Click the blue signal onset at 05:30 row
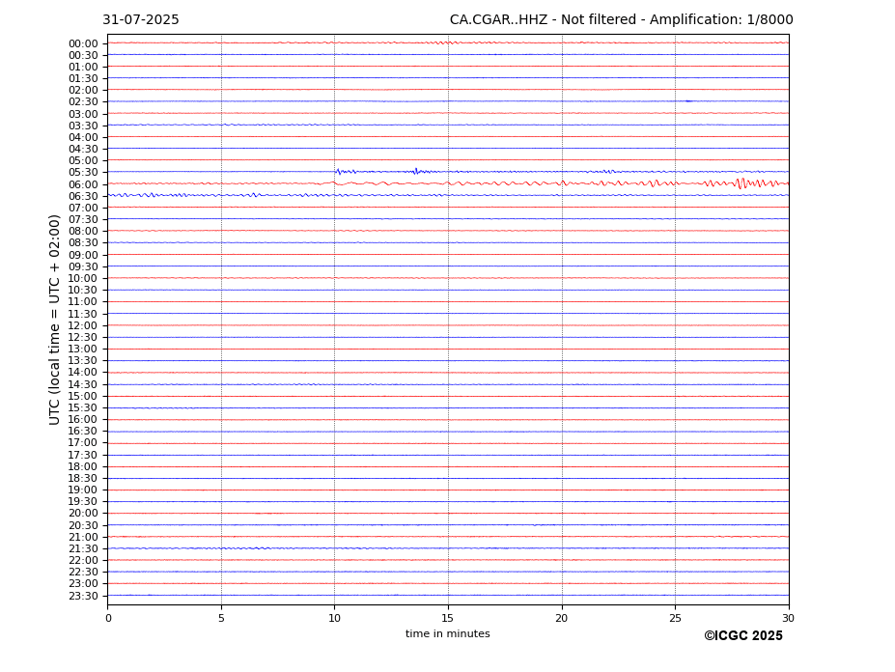Viewport: 895px width, 672px height. point(339,171)
